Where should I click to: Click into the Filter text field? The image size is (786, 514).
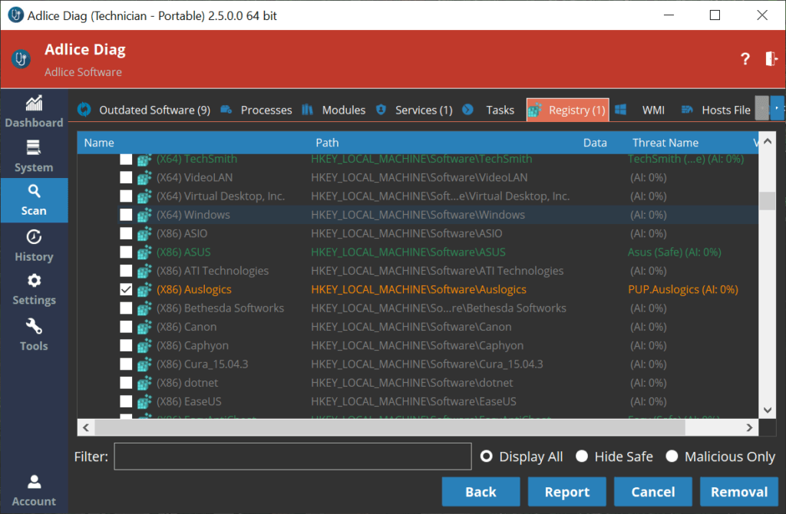[292, 456]
